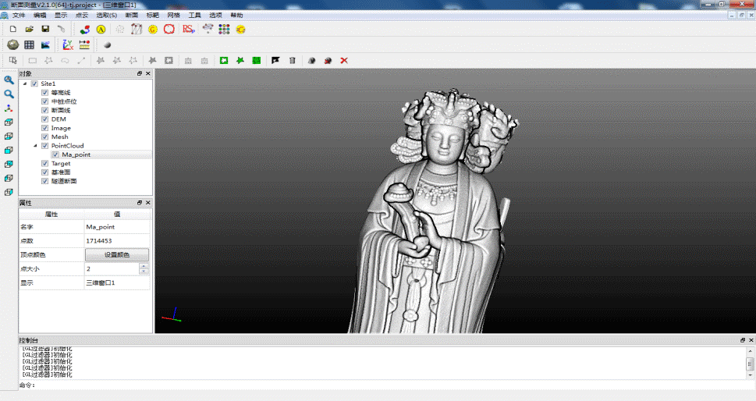The height and width of the screenshot is (401, 756).
Task: Increase point size with the spinner up arrow
Action: 144,265
